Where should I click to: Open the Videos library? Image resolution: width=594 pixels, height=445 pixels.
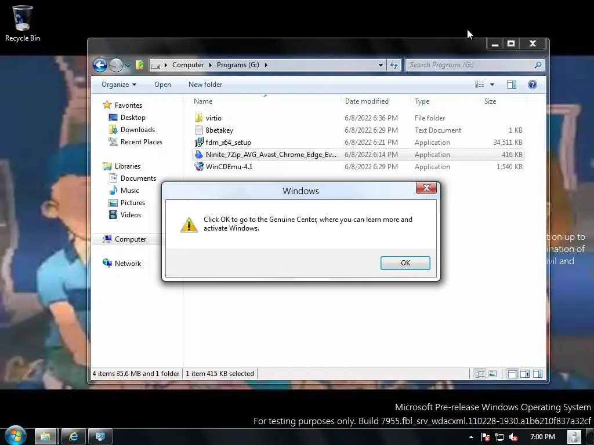[131, 214]
